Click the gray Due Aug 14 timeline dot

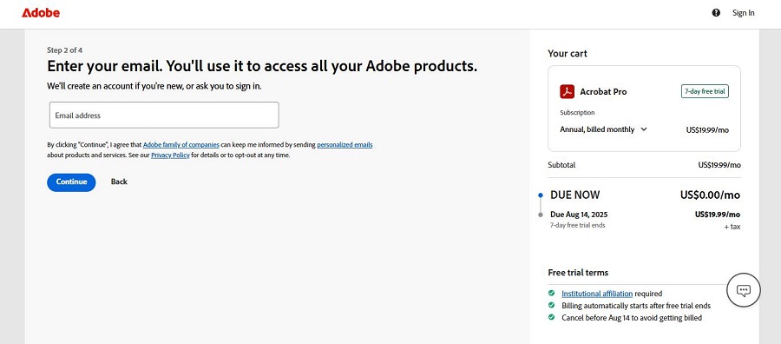point(541,215)
